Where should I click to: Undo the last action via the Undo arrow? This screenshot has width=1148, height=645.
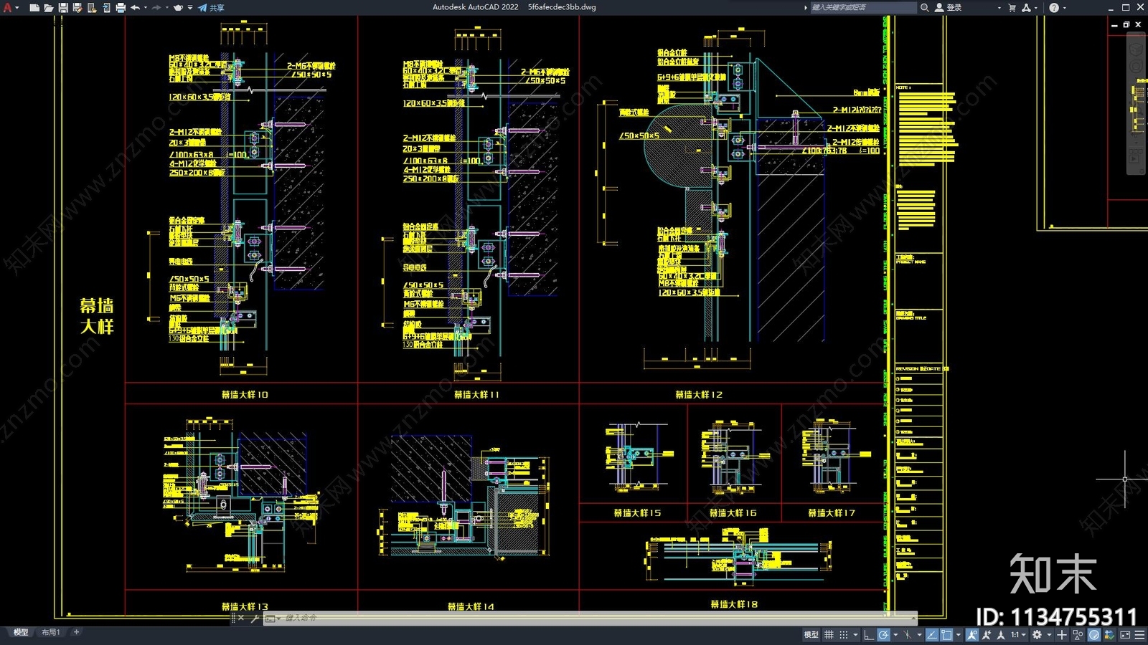click(136, 7)
